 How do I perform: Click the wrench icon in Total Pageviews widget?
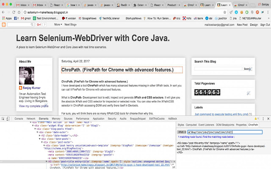(x=249, y=93)
